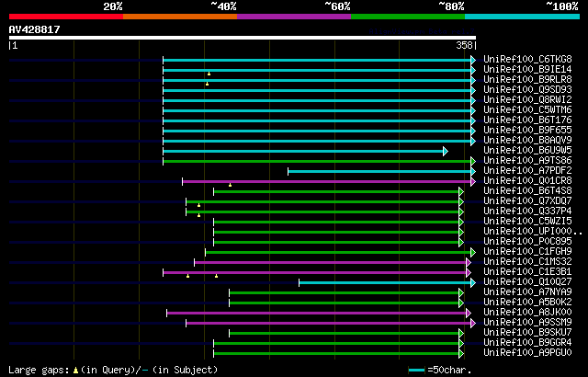Click the gap marker under Q7XDQ7 bar
The width and height of the screenshot is (588, 377).
click(x=198, y=206)
